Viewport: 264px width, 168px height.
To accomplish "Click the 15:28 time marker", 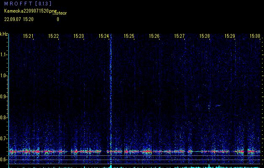I will (x=204, y=36).
